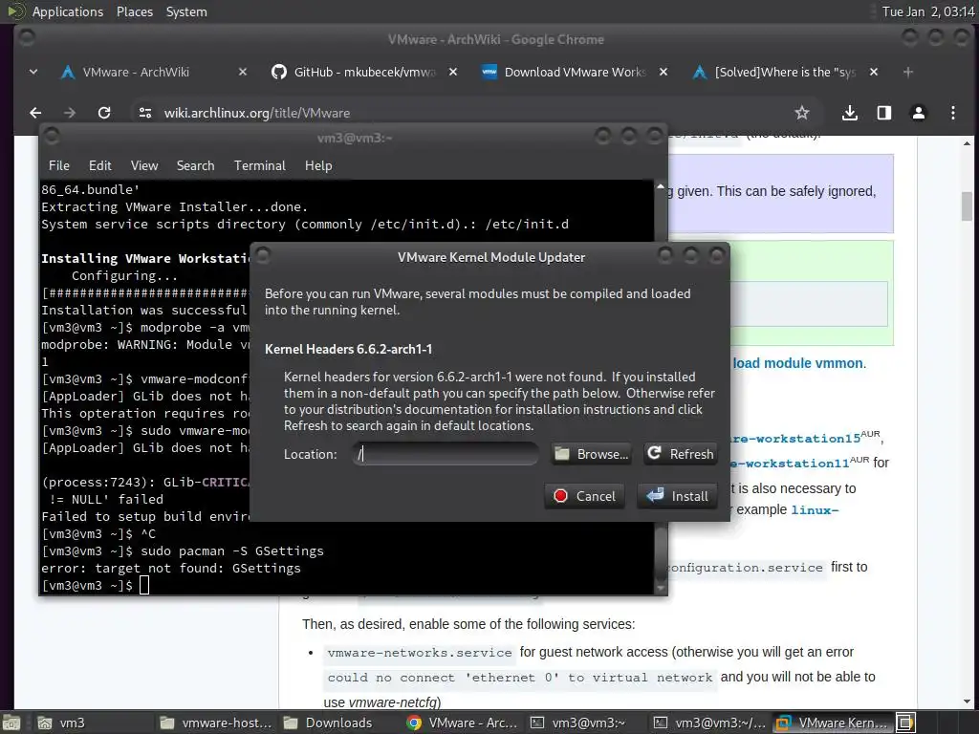Click 'vmware-networks.service' code text on the wiki
The width and height of the screenshot is (979, 734).
point(420,653)
